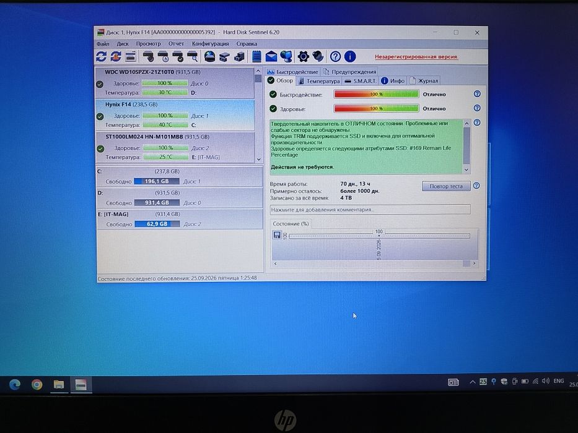Select the Hynix F14 drive entry
The image size is (578, 433).
[175, 115]
